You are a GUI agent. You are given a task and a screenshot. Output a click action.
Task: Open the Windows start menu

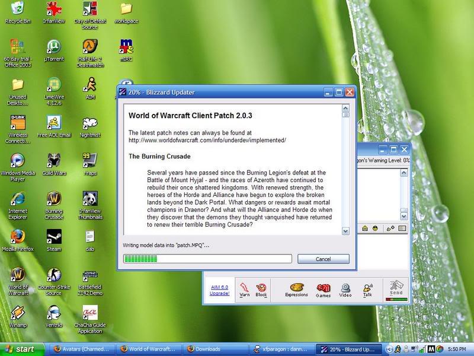22,349
